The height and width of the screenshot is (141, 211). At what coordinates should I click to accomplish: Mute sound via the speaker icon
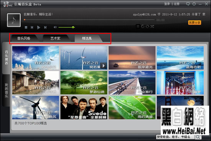pyautogui.click(x=55, y=27)
